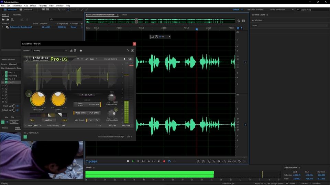Move playhead to previous marker
330x185 pixels.
(143, 161)
